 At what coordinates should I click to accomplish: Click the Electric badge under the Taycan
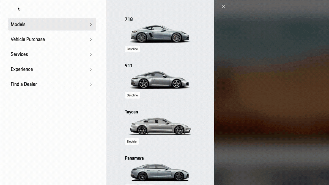[131, 141]
